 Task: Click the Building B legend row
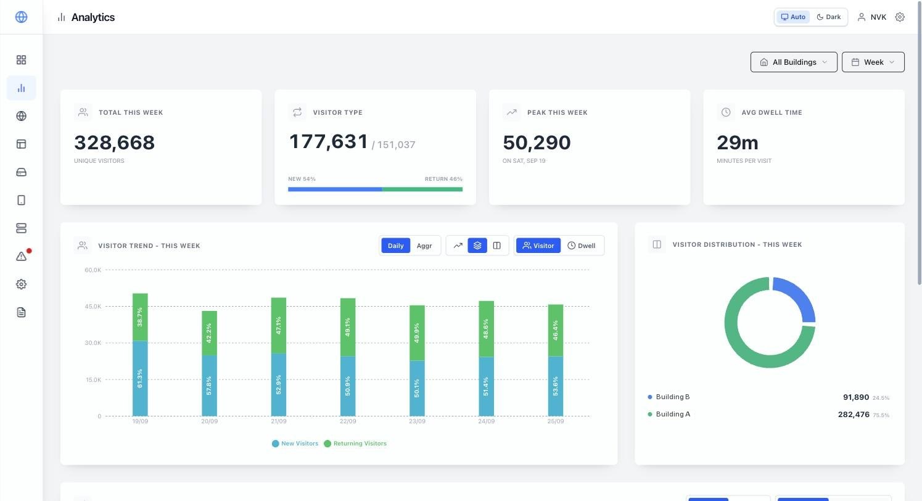[x=768, y=397]
